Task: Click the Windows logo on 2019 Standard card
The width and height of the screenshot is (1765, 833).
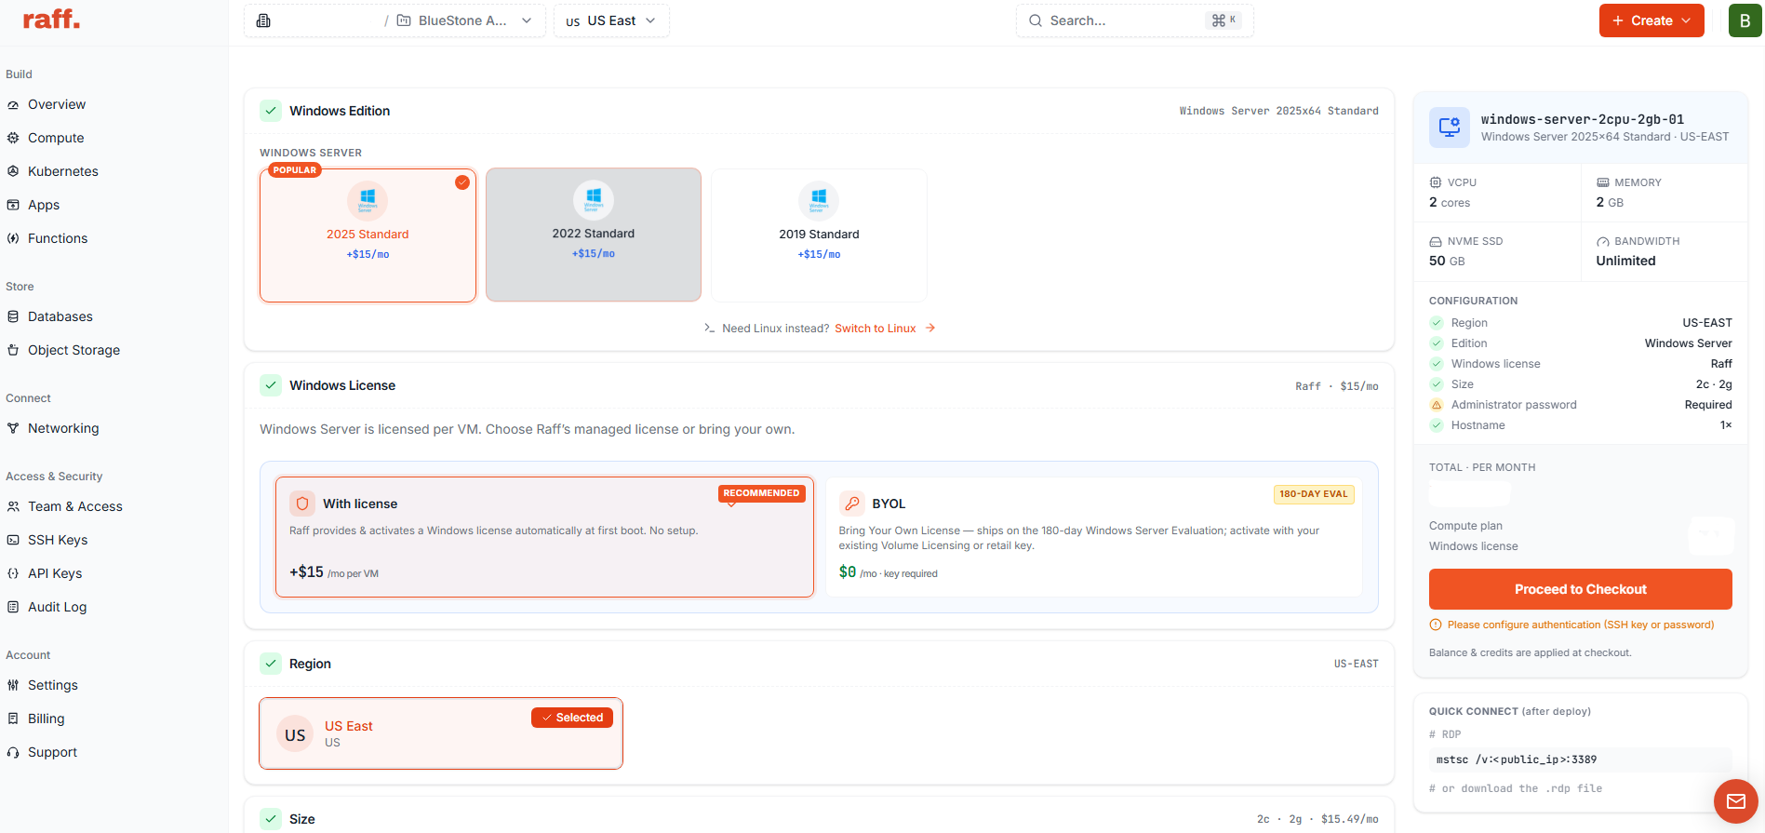Action: [819, 200]
